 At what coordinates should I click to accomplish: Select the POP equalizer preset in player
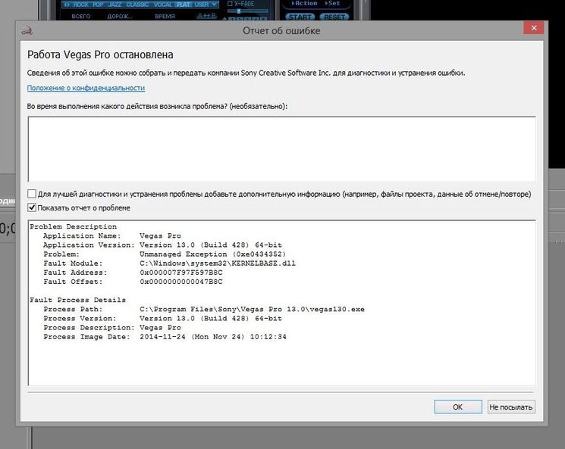(x=98, y=5)
